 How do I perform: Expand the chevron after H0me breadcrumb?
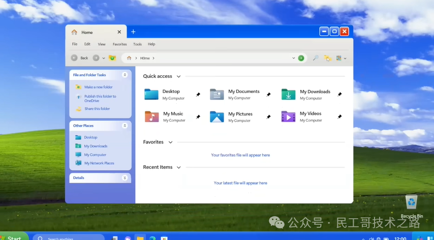153,58
